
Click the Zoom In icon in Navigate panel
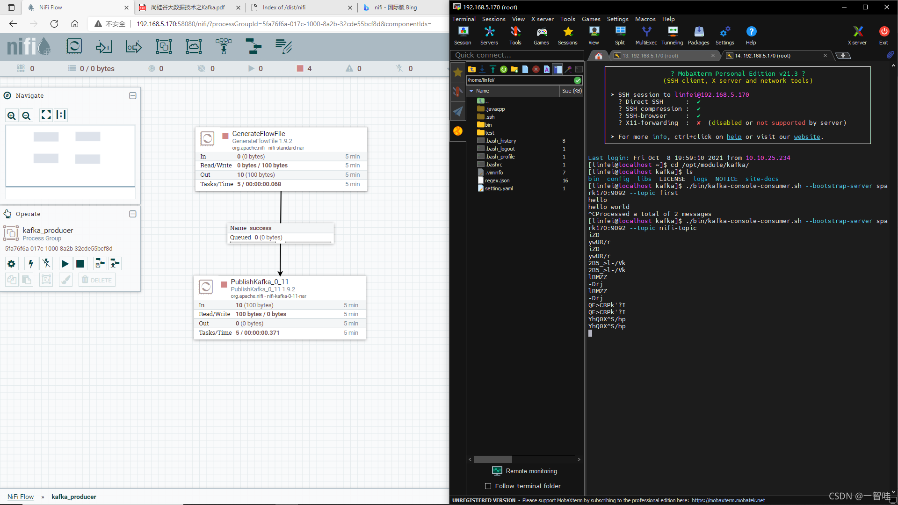click(12, 115)
